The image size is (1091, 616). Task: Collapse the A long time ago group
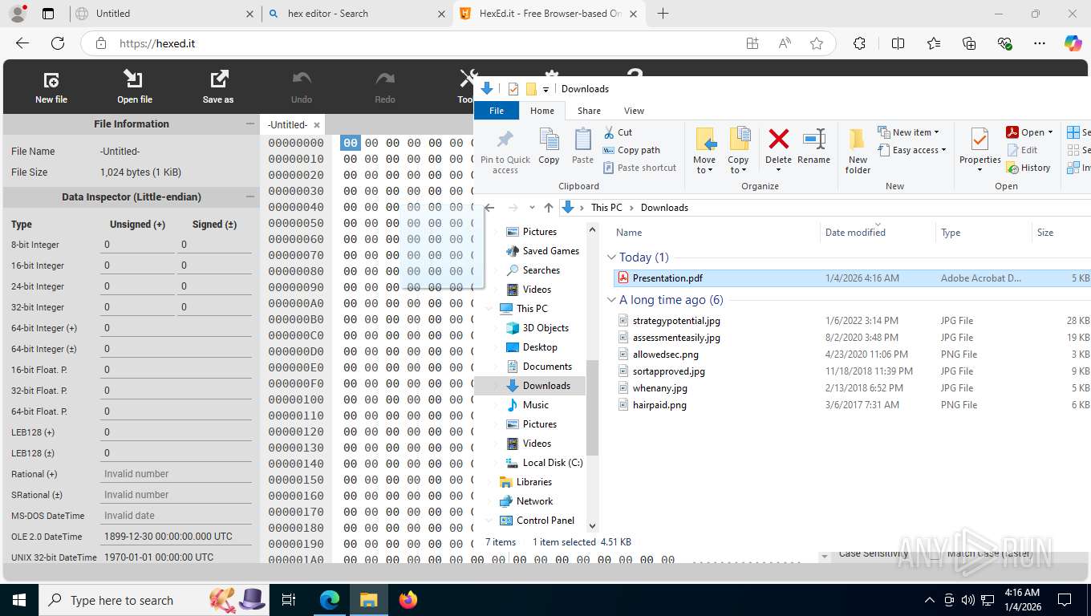(612, 300)
